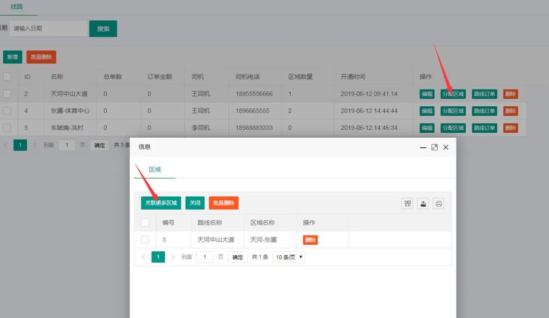
Task: Open the column filter icon in dialog toolbar
Action: click(408, 204)
